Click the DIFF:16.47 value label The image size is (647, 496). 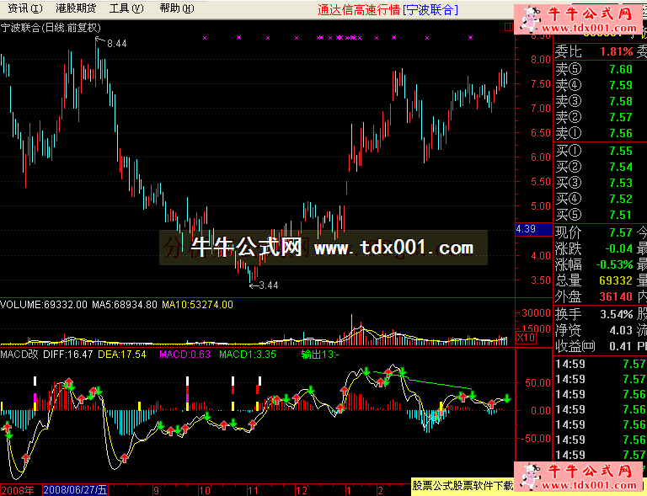[67, 355]
